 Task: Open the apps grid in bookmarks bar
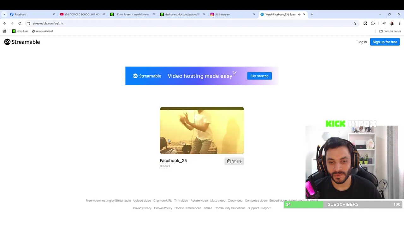coord(4,31)
